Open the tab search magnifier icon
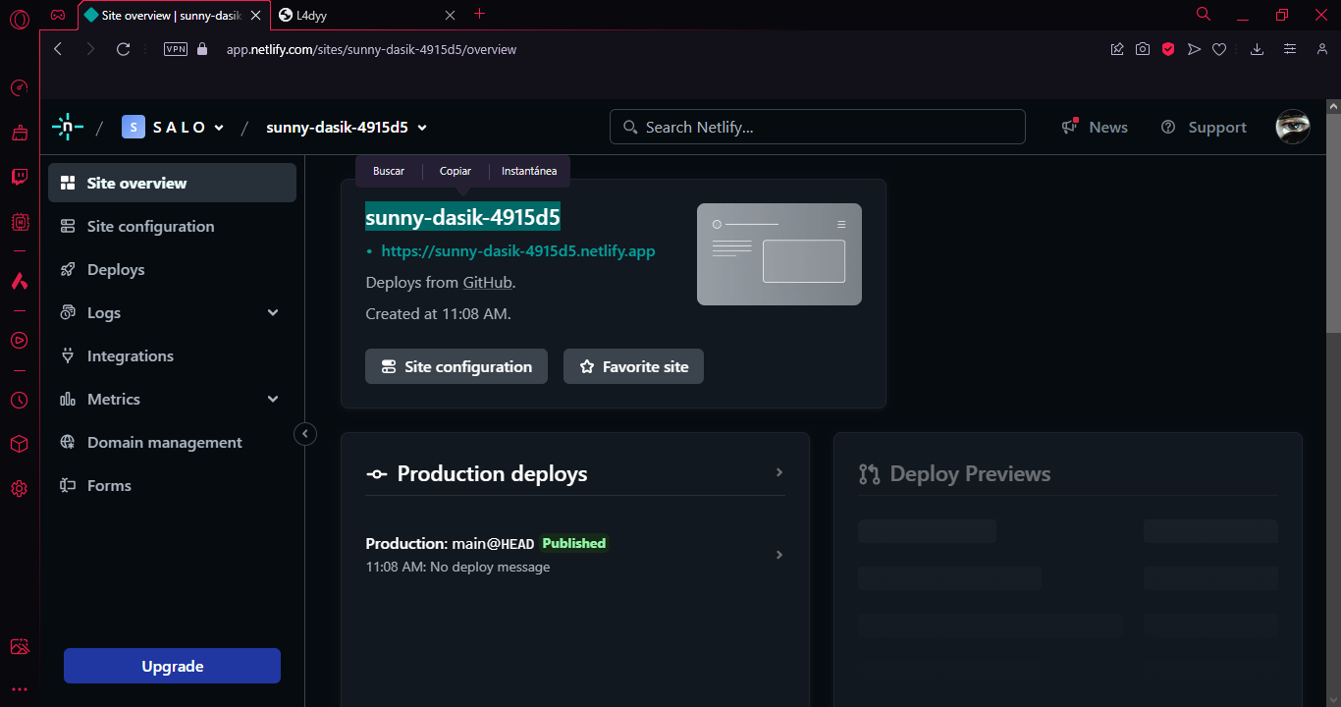This screenshot has width=1341, height=707. (1204, 14)
